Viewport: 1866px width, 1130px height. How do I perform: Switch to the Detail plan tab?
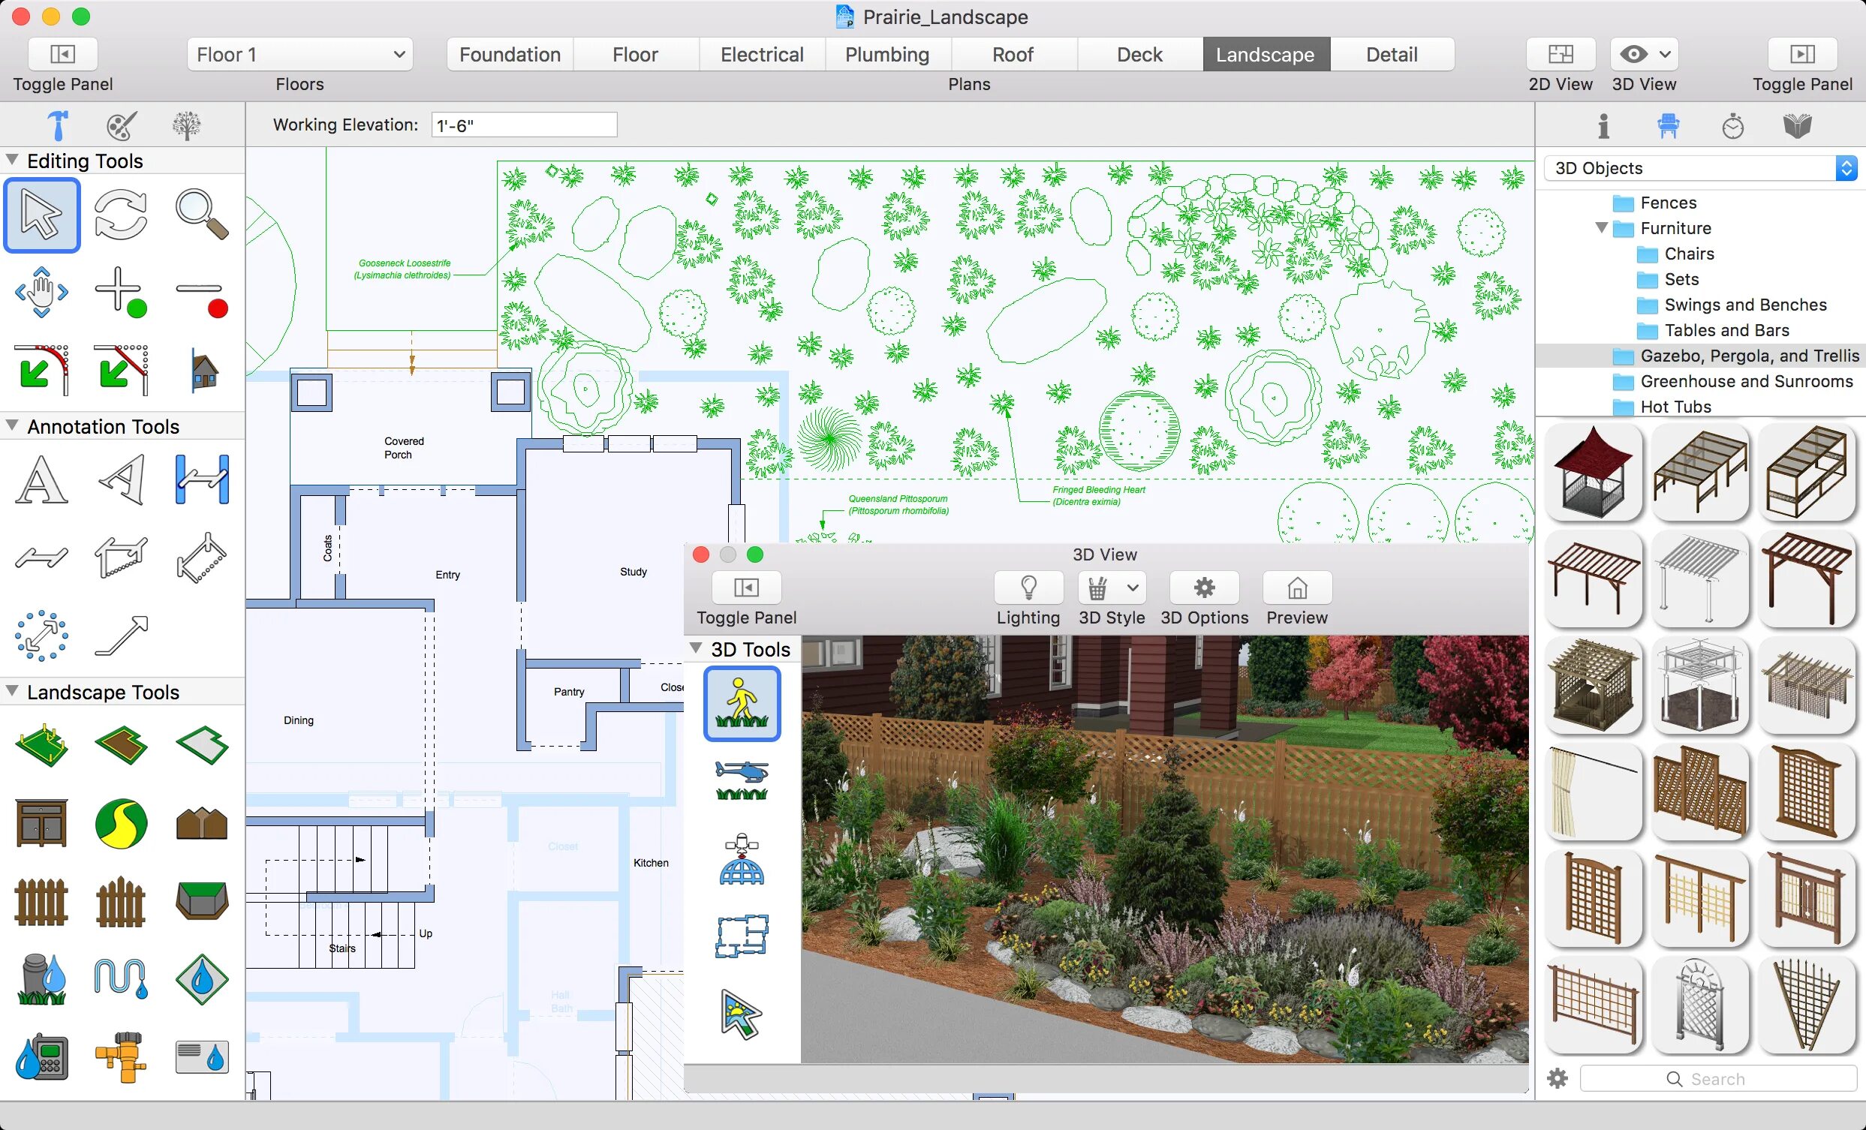[x=1392, y=55]
